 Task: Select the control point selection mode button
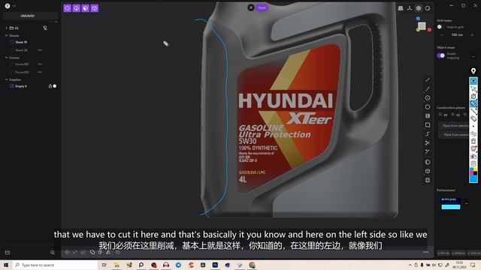tap(67, 8)
